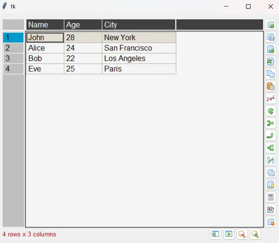The width and height of the screenshot is (279, 243).
Task: Click the Merge tables icon
Action: (x=270, y=160)
